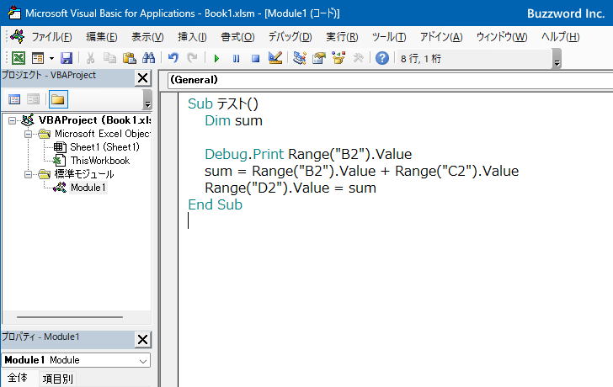The image size is (613, 387).
Task: Click the Break pause icon
Action: (236, 59)
